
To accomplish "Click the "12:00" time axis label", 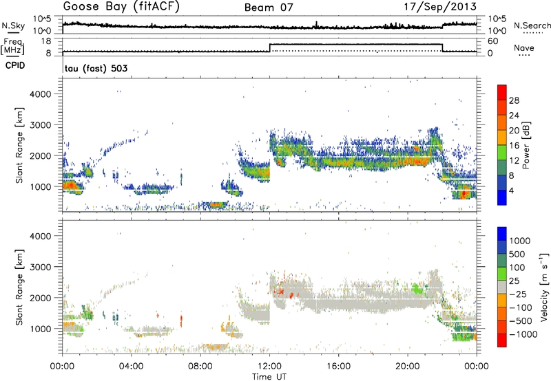I will (269, 367).
